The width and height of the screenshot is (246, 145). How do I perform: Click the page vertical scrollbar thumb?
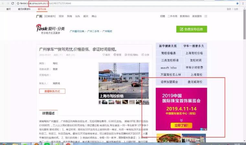point(244,24)
